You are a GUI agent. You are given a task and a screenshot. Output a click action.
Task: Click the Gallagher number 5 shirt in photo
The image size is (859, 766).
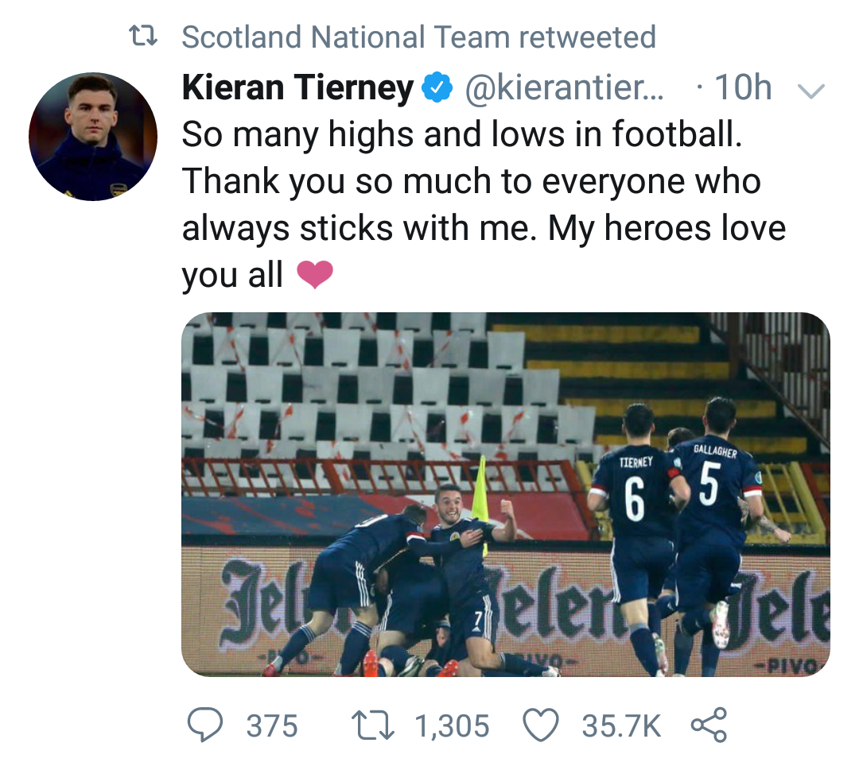click(x=711, y=486)
